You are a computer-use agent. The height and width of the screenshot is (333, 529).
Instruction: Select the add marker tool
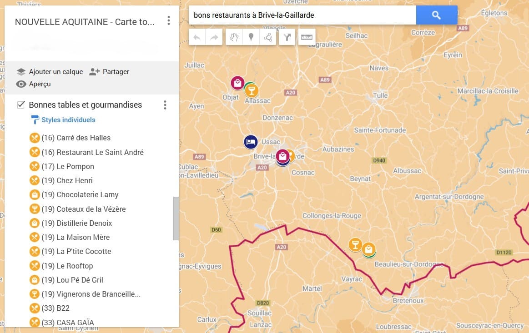[x=251, y=37]
